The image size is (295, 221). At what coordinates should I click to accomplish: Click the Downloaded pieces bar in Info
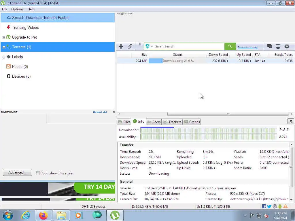pyautogui.click(x=209, y=130)
